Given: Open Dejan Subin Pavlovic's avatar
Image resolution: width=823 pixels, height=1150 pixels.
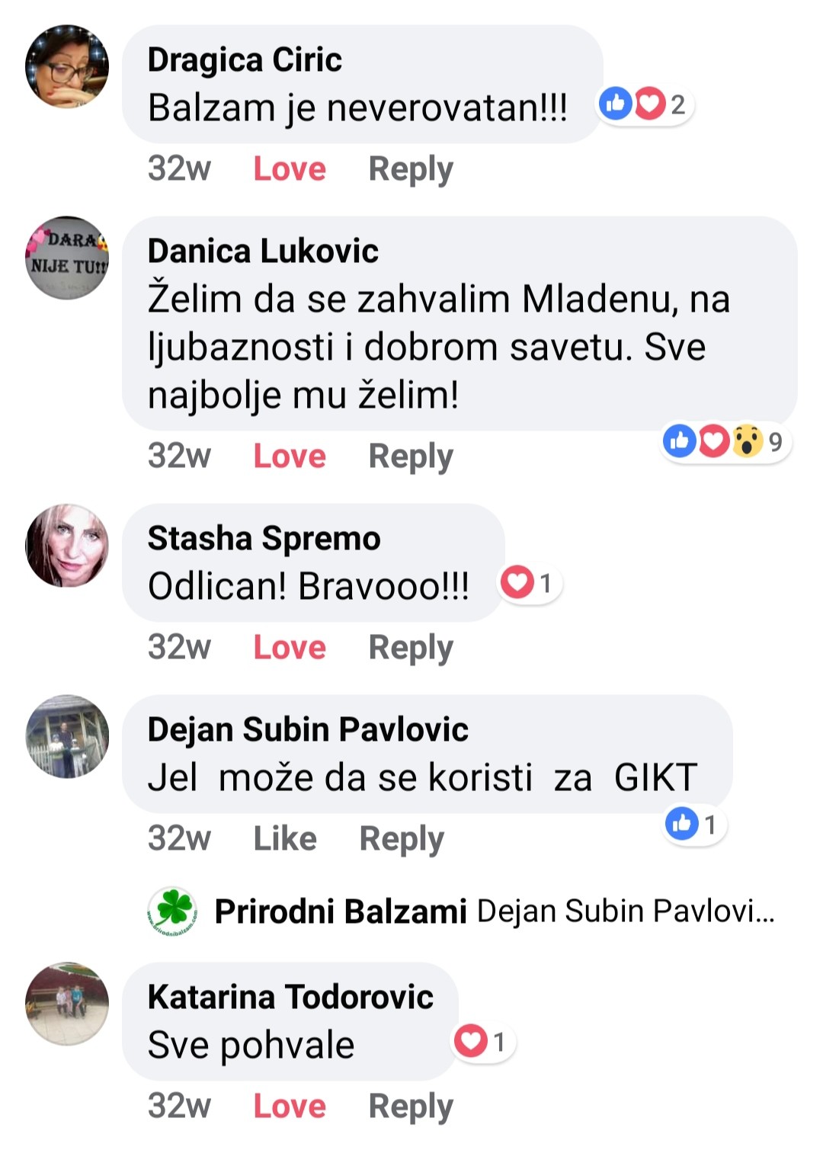Looking at the screenshot, I should coord(67,736).
